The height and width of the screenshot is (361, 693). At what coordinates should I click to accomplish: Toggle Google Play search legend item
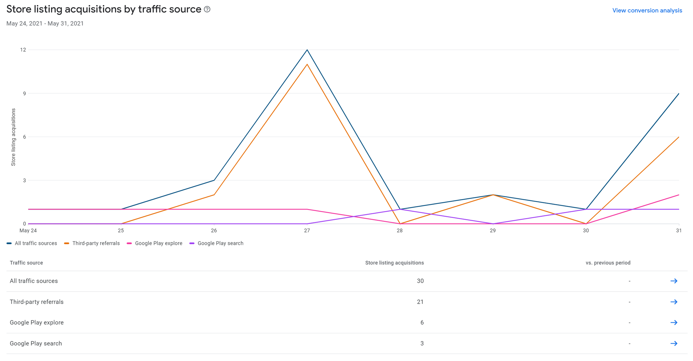pyautogui.click(x=216, y=243)
